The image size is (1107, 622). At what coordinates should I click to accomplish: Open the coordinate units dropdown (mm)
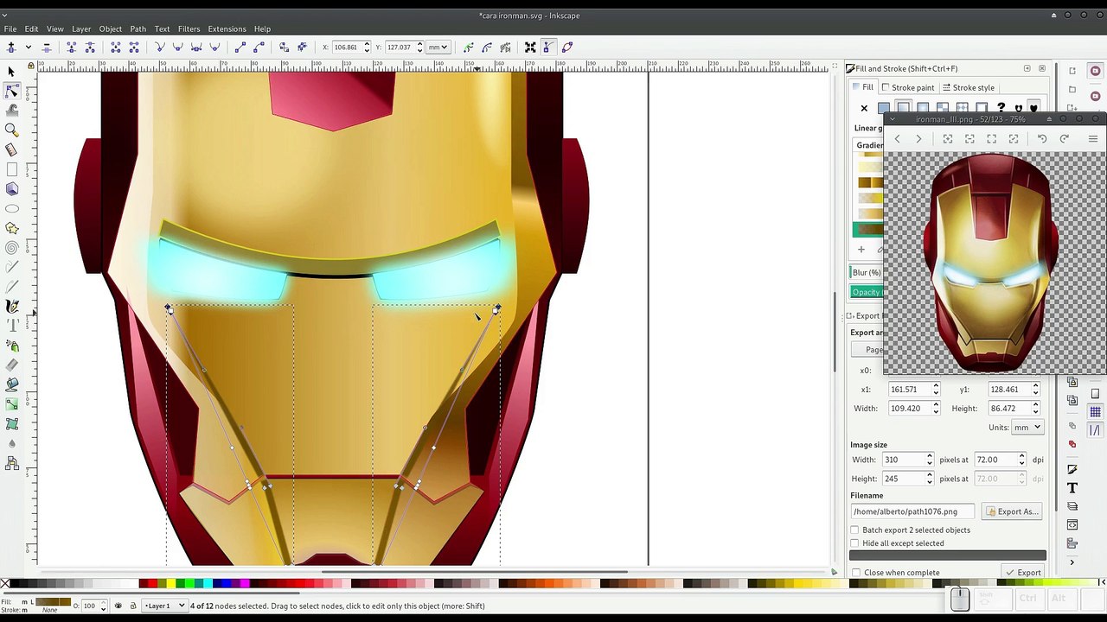(438, 47)
